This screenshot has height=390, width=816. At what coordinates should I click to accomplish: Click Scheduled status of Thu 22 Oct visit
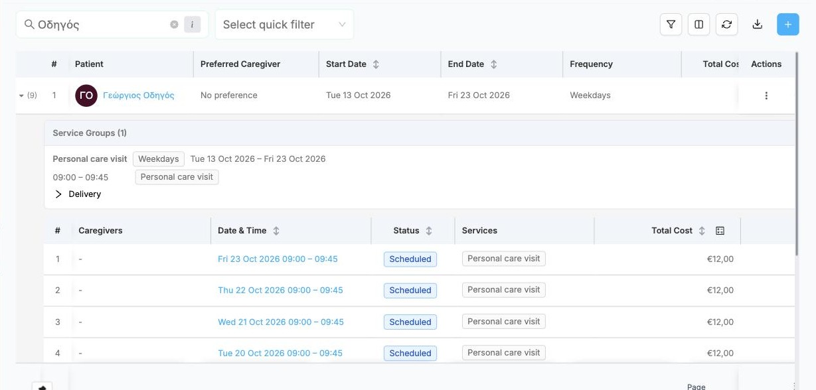point(410,291)
